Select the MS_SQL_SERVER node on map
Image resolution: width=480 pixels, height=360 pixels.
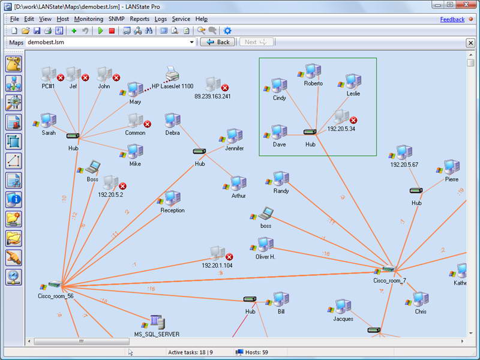(157, 322)
